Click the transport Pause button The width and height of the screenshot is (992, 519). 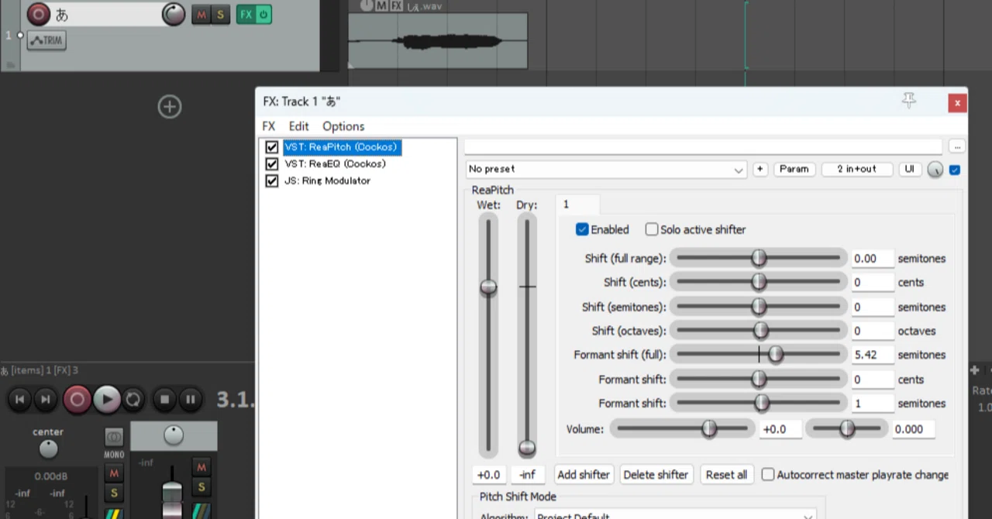click(190, 399)
